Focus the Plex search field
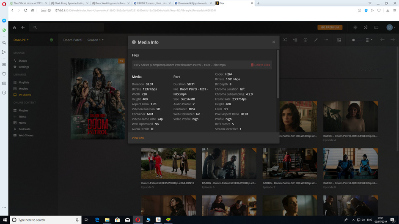Screen dimensions: 399x224 67,27
